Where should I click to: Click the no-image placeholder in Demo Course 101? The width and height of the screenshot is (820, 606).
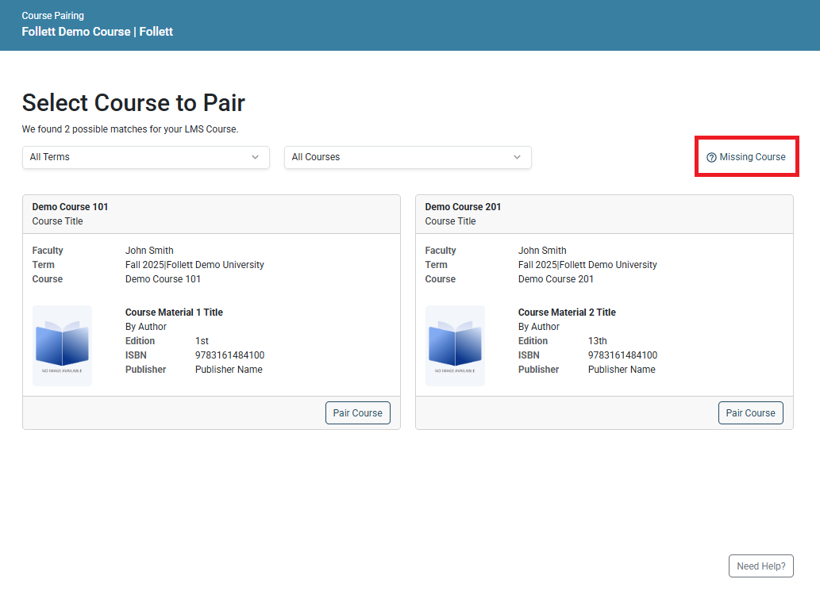62,345
